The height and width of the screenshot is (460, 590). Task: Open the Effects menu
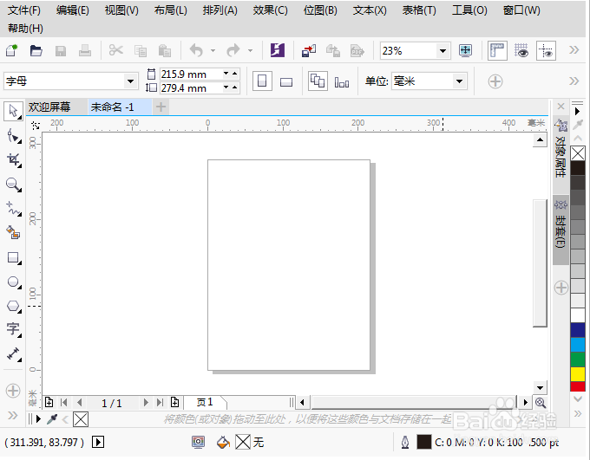(270, 10)
